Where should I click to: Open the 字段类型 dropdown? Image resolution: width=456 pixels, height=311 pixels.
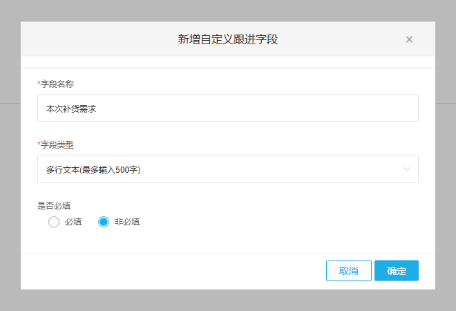coord(228,169)
